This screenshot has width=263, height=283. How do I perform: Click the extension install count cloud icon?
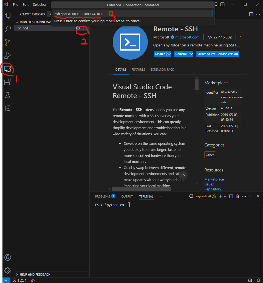210,37
